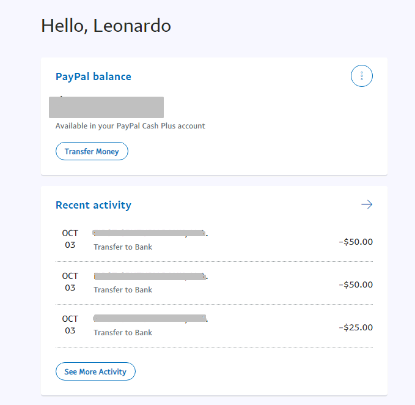Click the greyed-out PayPal balance amount
Image resolution: width=415 pixels, height=405 pixels.
106,107
